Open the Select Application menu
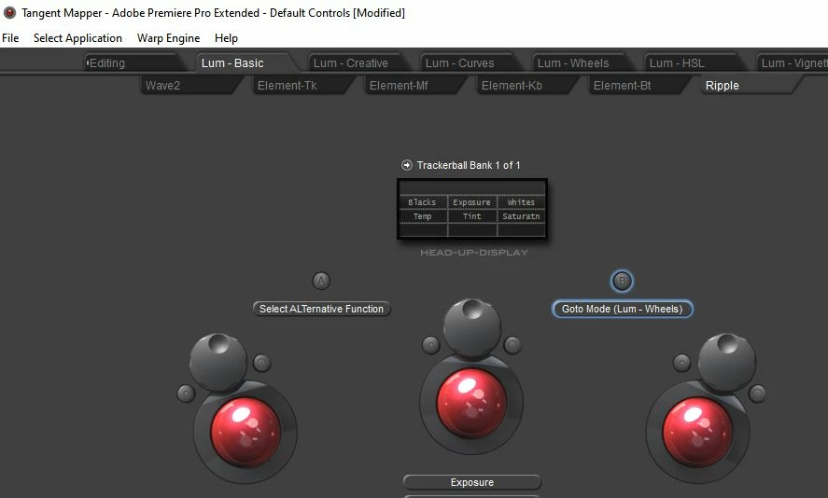 [x=77, y=38]
